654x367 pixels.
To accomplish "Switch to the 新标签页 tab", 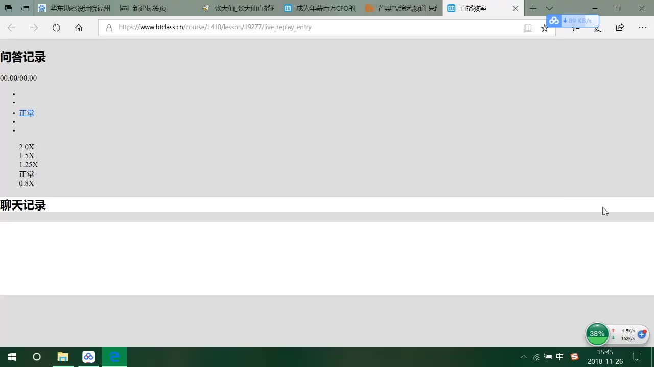I will click(156, 8).
